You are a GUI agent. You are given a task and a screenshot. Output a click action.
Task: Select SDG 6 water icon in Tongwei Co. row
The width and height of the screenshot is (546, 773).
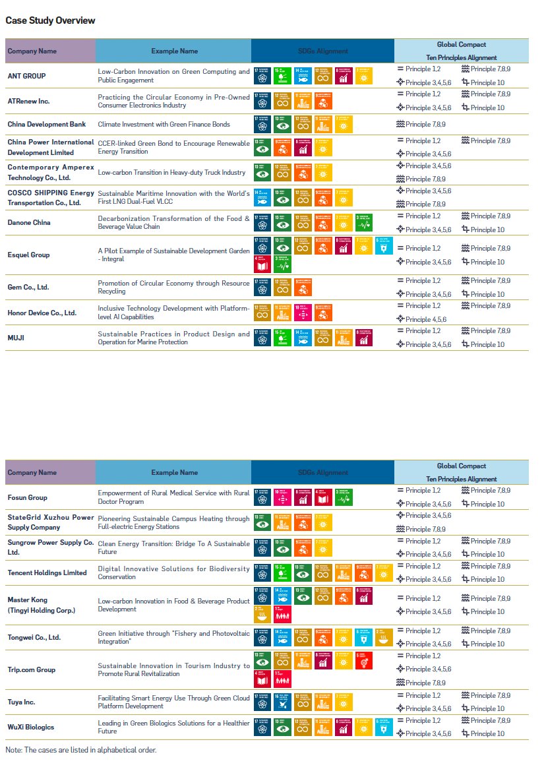pyautogui.click(x=364, y=637)
